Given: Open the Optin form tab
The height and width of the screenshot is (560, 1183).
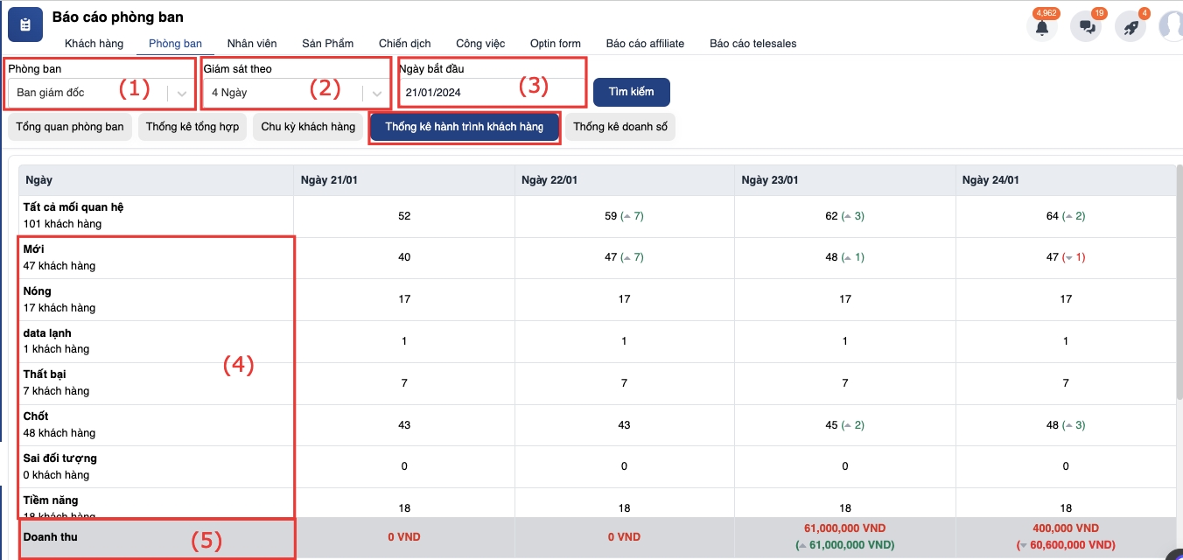Looking at the screenshot, I should point(555,44).
